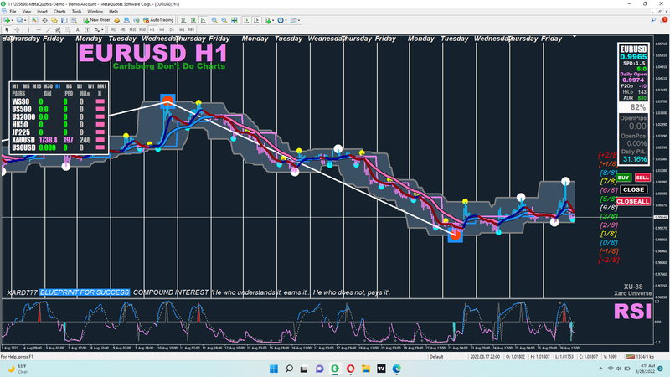Switch chart to Candlesticks mode
670x377 pixels.
pyautogui.click(x=193, y=20)
